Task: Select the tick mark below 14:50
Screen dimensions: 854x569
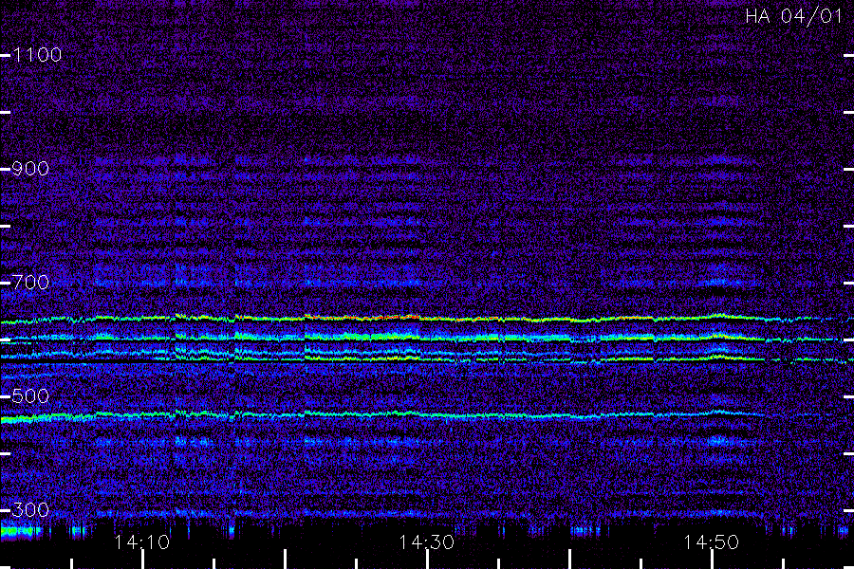Action: [x=712, y=560]
